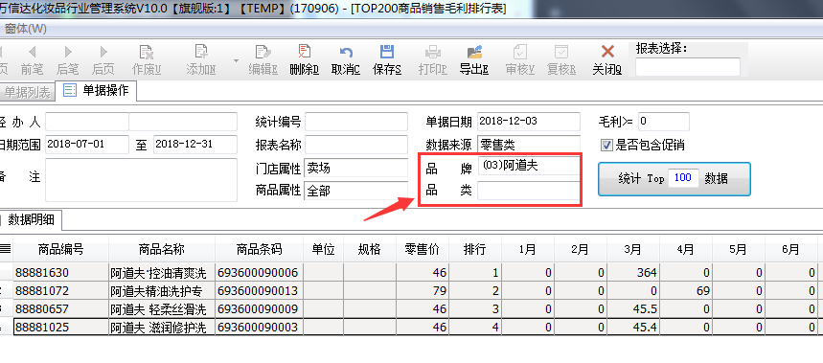Click the 统计编号 input field
The image size is (823, 363).
[x=356, y=122]
